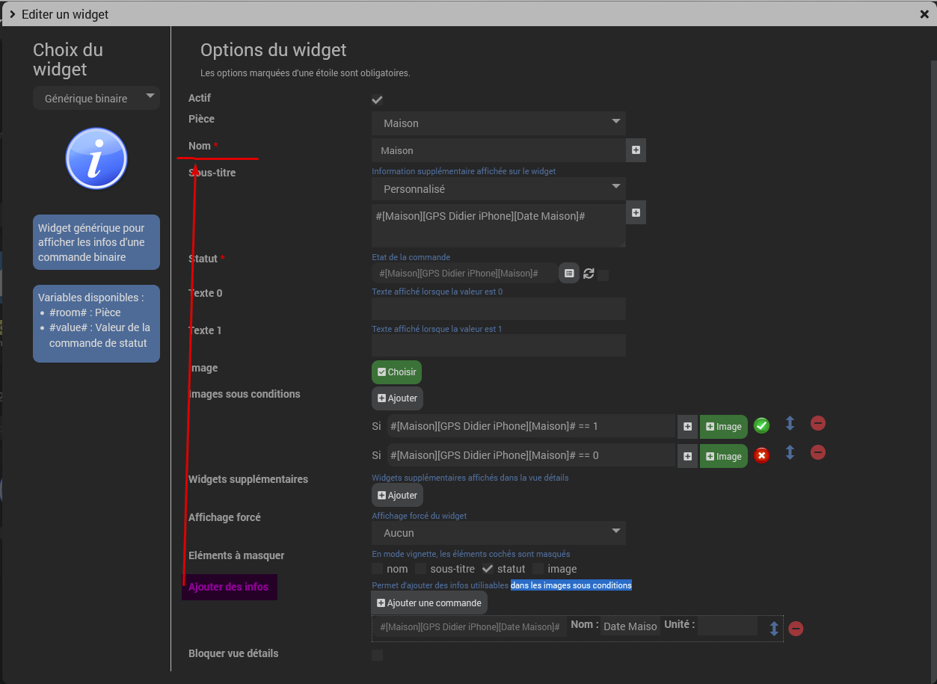Check the 'nom' element to hide
The height and width of the screenshot is (684, 937).
[378, 569]
